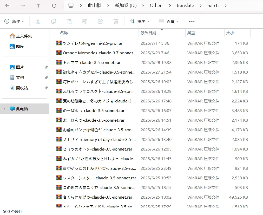Select 回收站 in the sidebar
Image resolution: width=263 pixels, height=215 pixels.
(x=22, y=88)
